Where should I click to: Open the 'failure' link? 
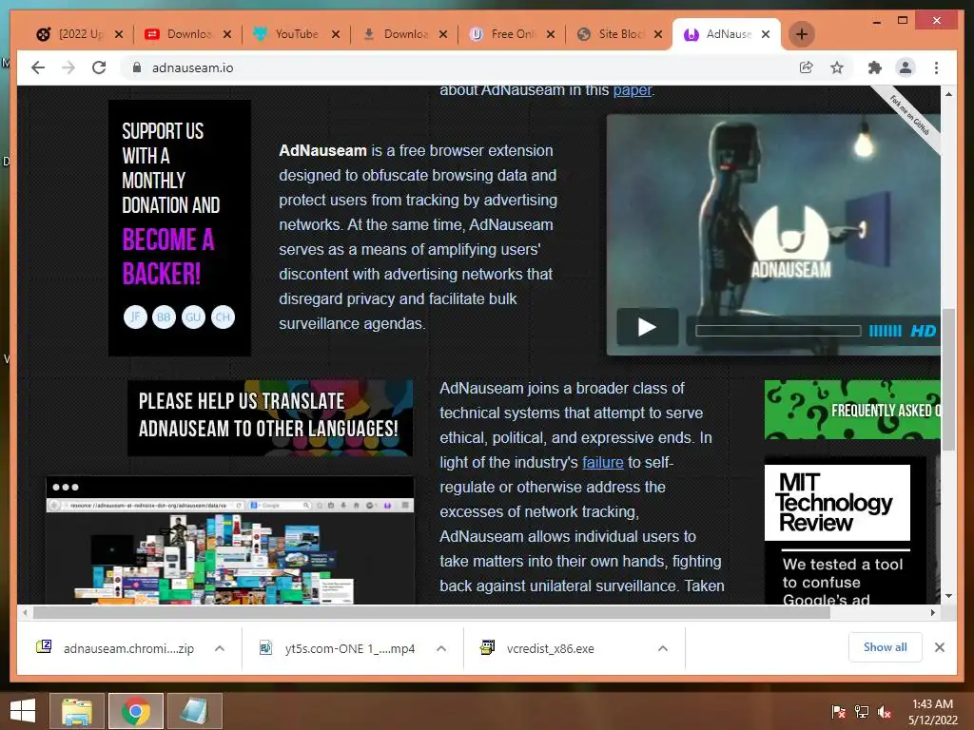pyautogui.click(x=602, y=463)
